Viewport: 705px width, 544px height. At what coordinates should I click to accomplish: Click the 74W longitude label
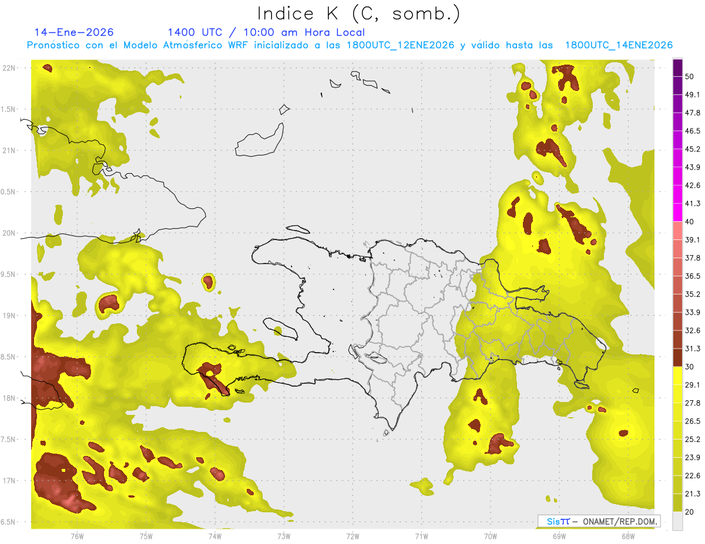coord(215,536)
